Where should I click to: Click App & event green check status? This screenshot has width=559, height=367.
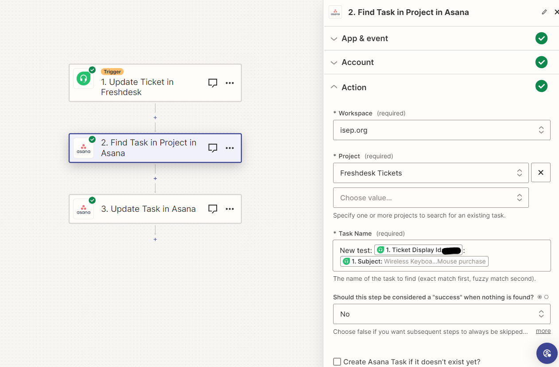point(541,38)
